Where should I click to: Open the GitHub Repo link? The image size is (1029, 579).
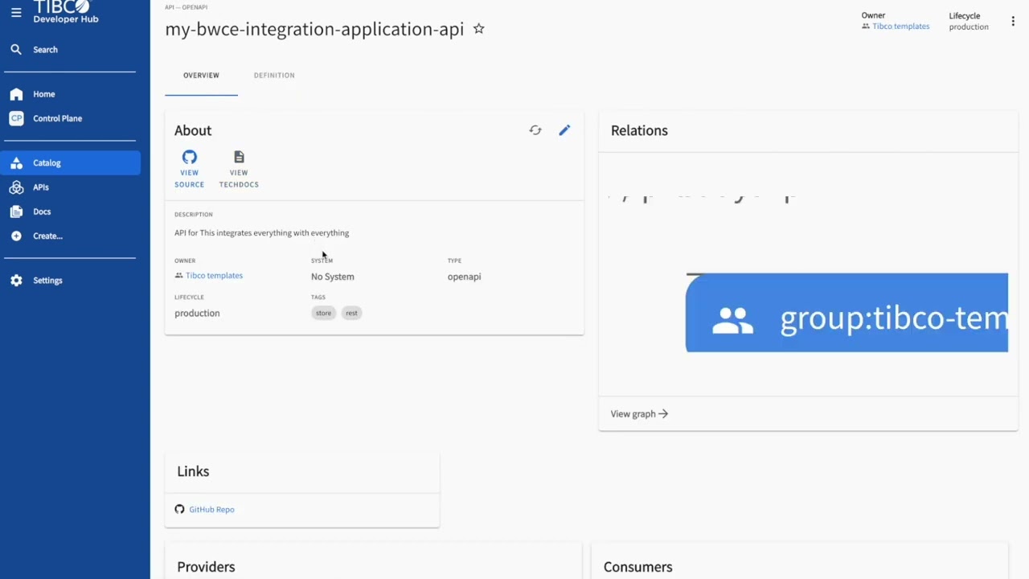pos(211,510)
